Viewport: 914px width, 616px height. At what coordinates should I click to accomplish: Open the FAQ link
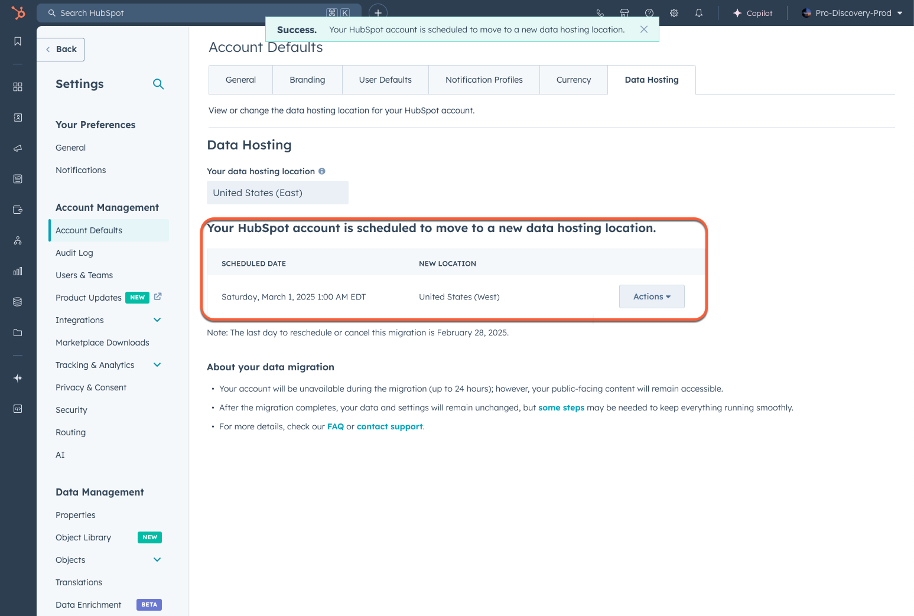tap(336, 426)
